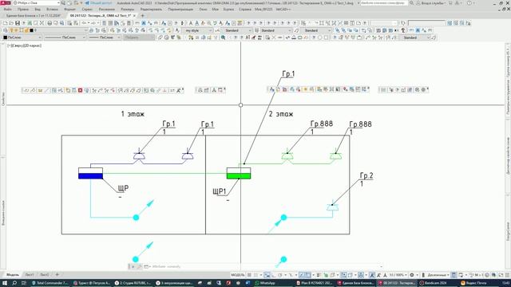Click the Windows Task View icon
Screen dimensions: 511x287
(x=24, y=283)
